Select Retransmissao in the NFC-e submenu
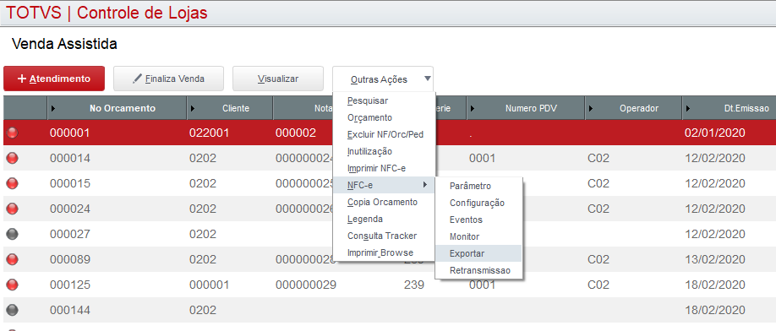 478,270
